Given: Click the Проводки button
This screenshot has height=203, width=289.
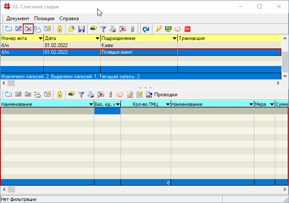Looking at the screenshot, I should coord(162,95).
